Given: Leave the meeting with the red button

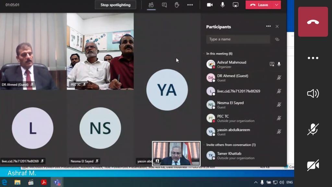Looking at the screenshot, I should 259,5.
